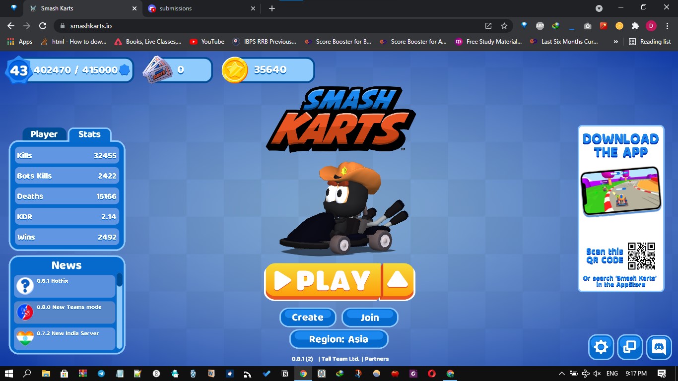The image size is (678, 381).
Task: Select the Stats tab
Action: point(89,134)
